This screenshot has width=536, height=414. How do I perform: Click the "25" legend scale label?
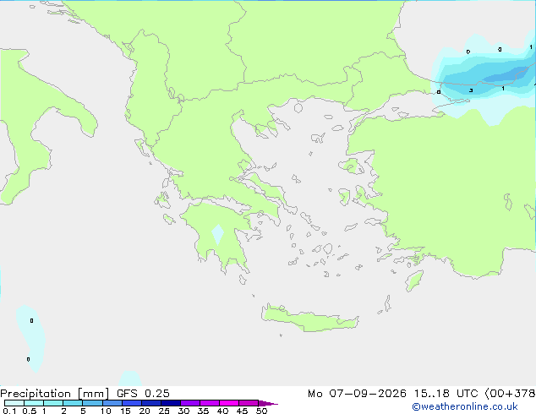tap(164, 411)
